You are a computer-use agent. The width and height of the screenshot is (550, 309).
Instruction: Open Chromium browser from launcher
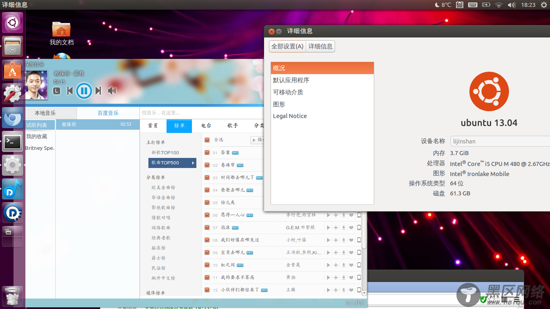click(12, 118)
